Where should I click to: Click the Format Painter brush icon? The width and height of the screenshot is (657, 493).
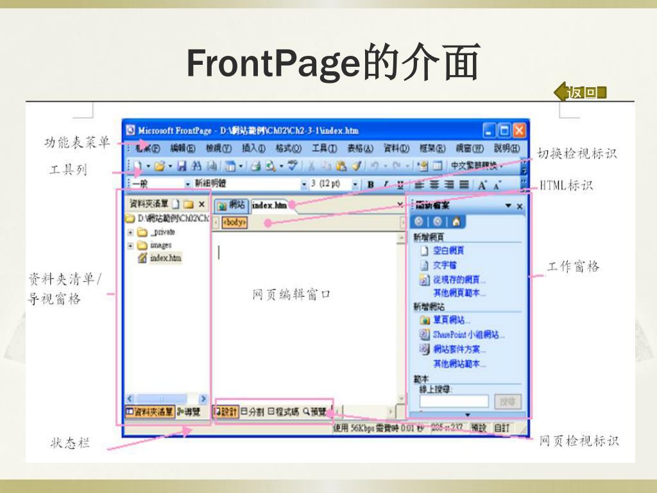pos(357,166)
